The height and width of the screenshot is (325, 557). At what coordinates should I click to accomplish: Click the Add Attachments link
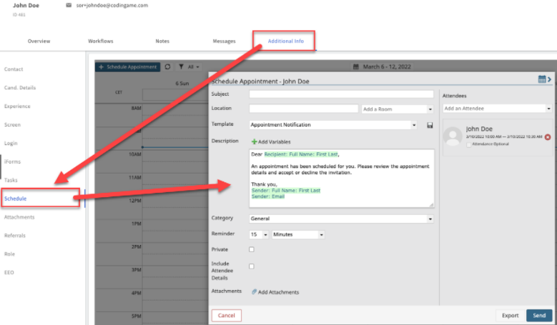pyautogui.click(x=279, y=292)
